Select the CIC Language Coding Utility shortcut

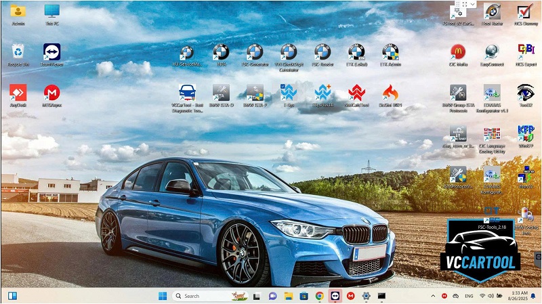[493, 140]
